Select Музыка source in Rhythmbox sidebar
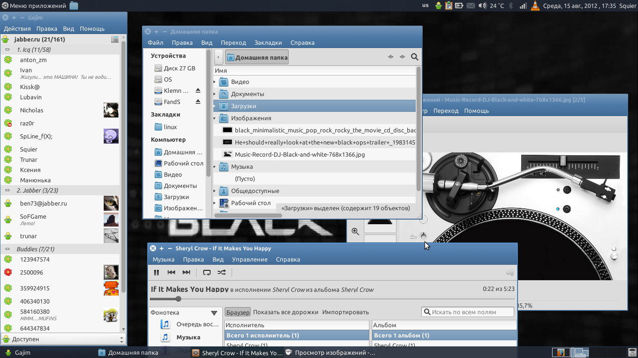The height and width of the screenshot is (358, 638). (x=188, y=337)
